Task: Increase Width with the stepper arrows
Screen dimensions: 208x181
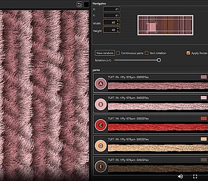Action: [x=118, y=21]
